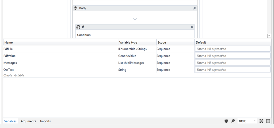
Task: Click the drop-here triangle in Body
Action: [x=135, y=19]
